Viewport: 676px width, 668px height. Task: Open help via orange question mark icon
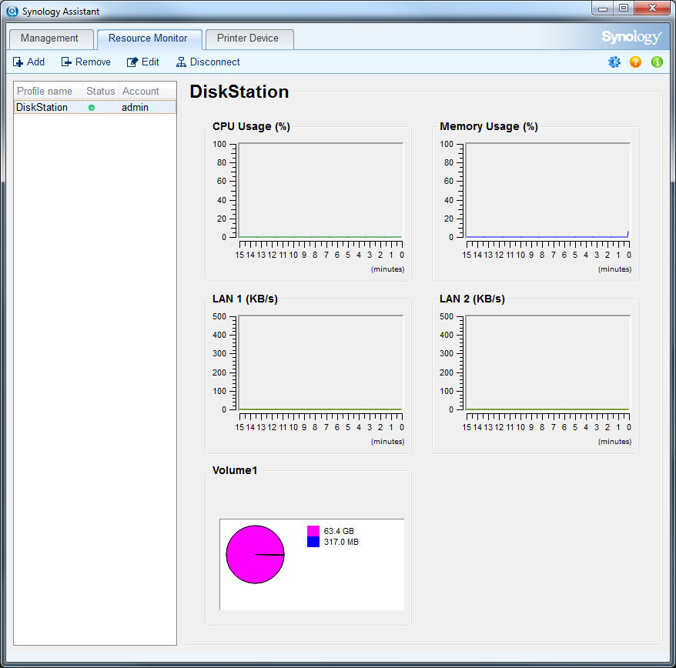click(x=635, y=62)
